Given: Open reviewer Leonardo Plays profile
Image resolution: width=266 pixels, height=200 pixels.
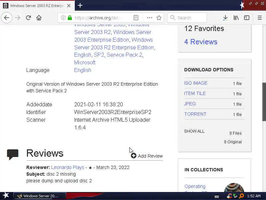Looking at the screenshot, I should click(67, 167).
